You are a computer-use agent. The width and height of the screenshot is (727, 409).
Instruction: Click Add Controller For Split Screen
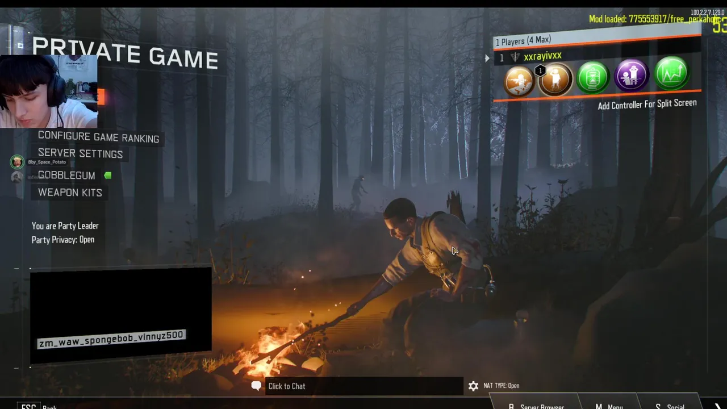(x=647, y=105)
